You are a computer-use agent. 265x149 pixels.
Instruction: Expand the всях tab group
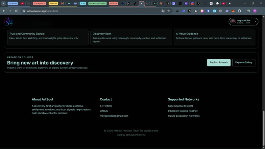[x=83, y=3]
